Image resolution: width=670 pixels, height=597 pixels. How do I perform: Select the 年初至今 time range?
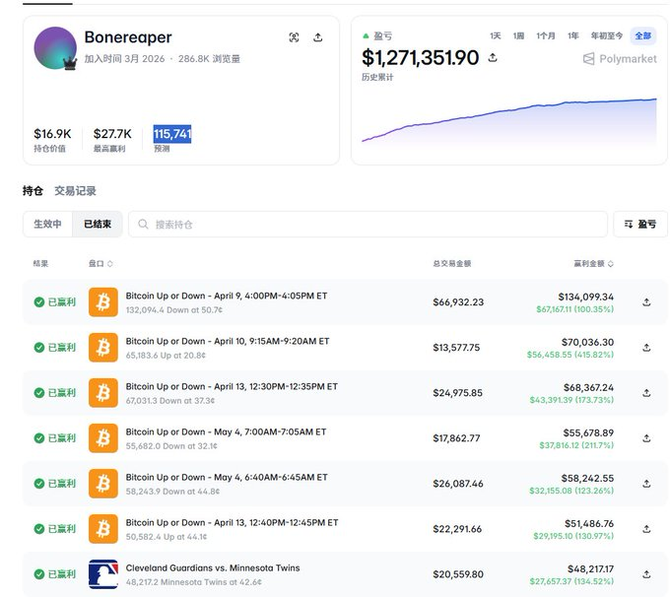click(x=606, y=35)
